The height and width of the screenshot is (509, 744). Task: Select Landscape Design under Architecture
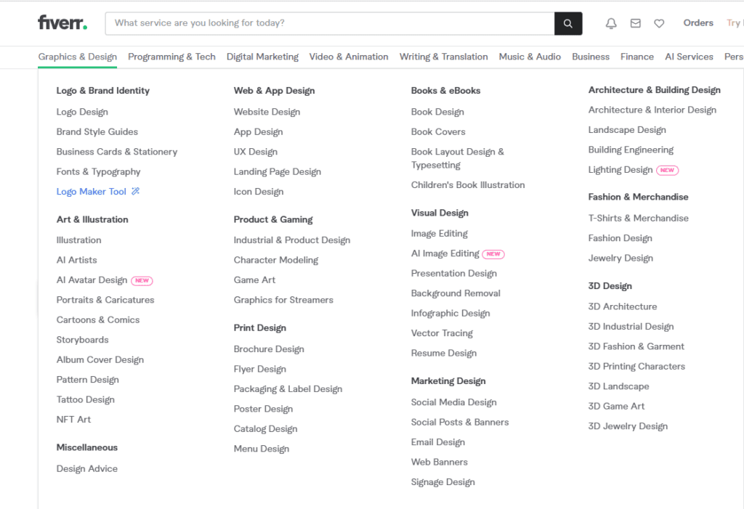pyautogui.click(x=626, y=129)
